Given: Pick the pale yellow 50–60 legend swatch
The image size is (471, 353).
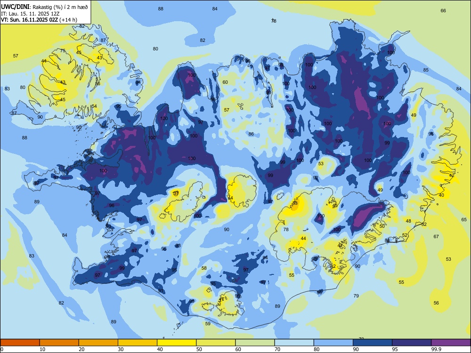Looking at the screenshot, I should [x=216, y=343].
